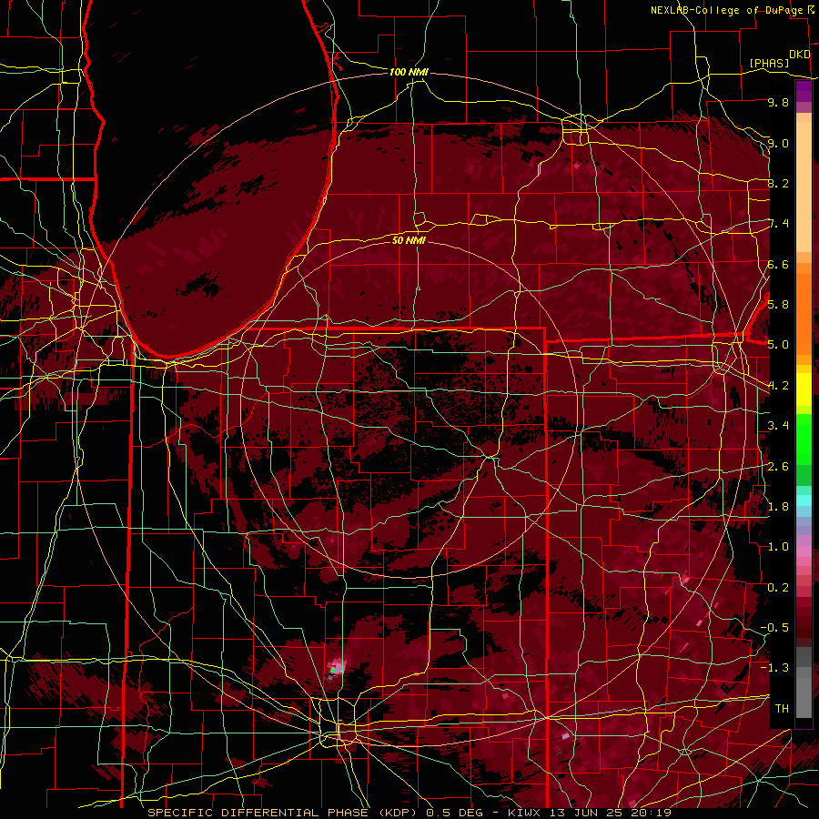819x819 pixels.
Task: Click the yellow segment of the color scale
Action: click(x=804, y=389)
